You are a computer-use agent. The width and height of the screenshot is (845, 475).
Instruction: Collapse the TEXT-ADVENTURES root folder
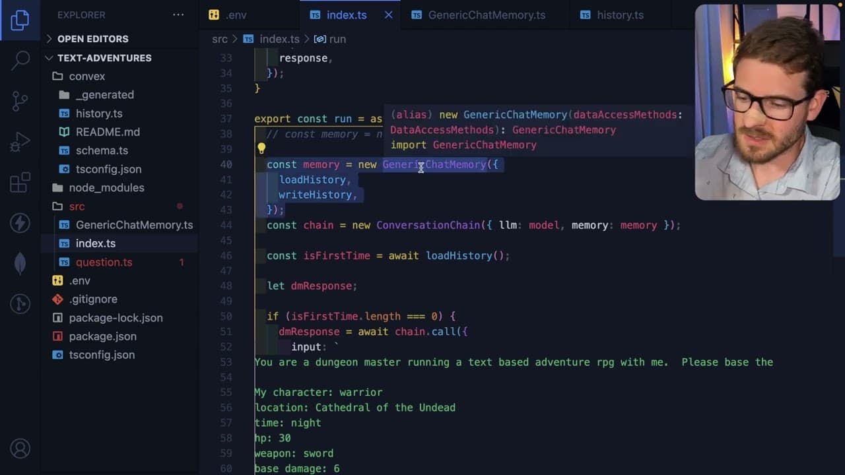(x=104, y=58)
